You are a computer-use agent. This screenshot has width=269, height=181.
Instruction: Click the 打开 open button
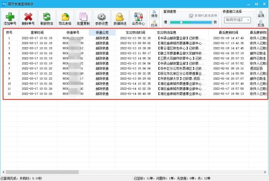pyautogui.click(x=154, y=23)
